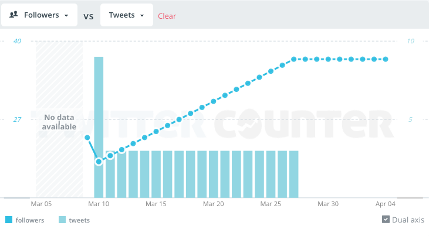Click the Dual axis label
Image resolution: width=429 pixels, height=236 pixels.
click(408, 220)
